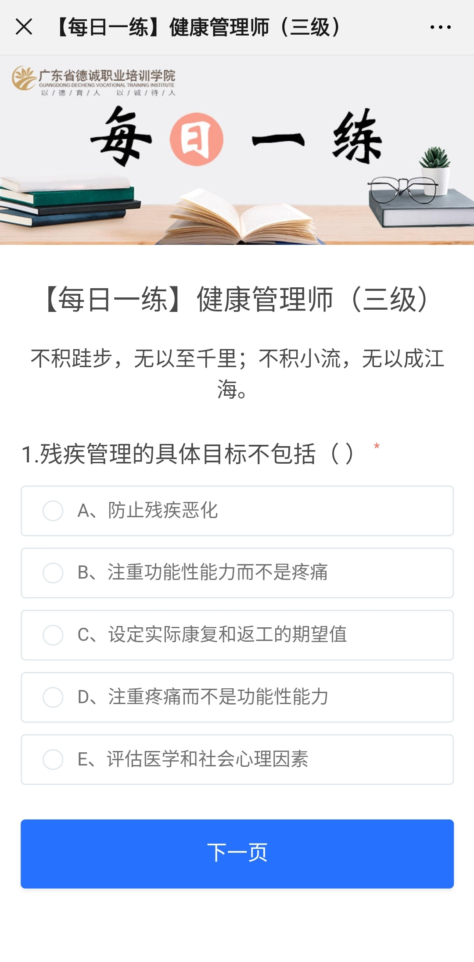Click the form heading below the banner

pyautogui.click(x=237, y=300)
